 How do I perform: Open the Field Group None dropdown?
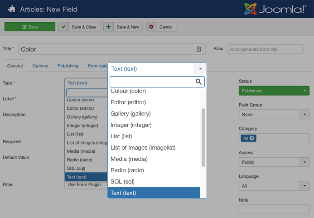point(274,114)
